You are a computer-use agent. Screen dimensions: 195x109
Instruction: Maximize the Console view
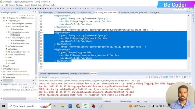coord(190,77)
